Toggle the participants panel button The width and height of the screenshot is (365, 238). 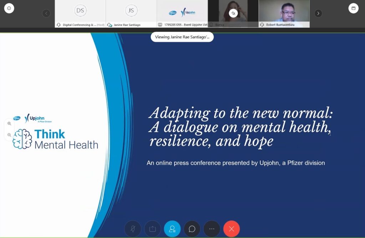click(x=172, y=229)
